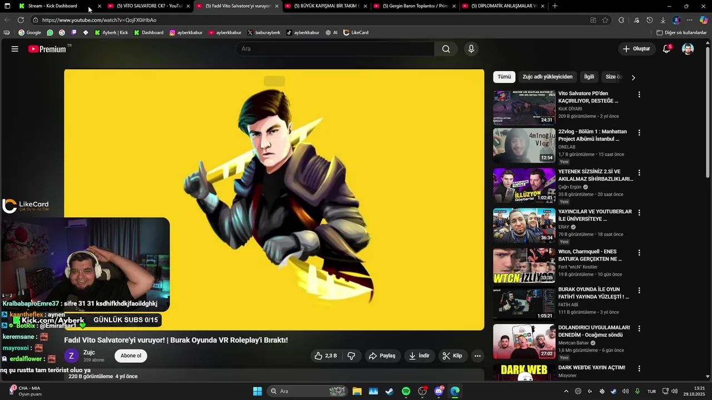This screenshot has width=712, height=400.
Task: Subscribe to Zujc with Abone ol
Action: 131,356
